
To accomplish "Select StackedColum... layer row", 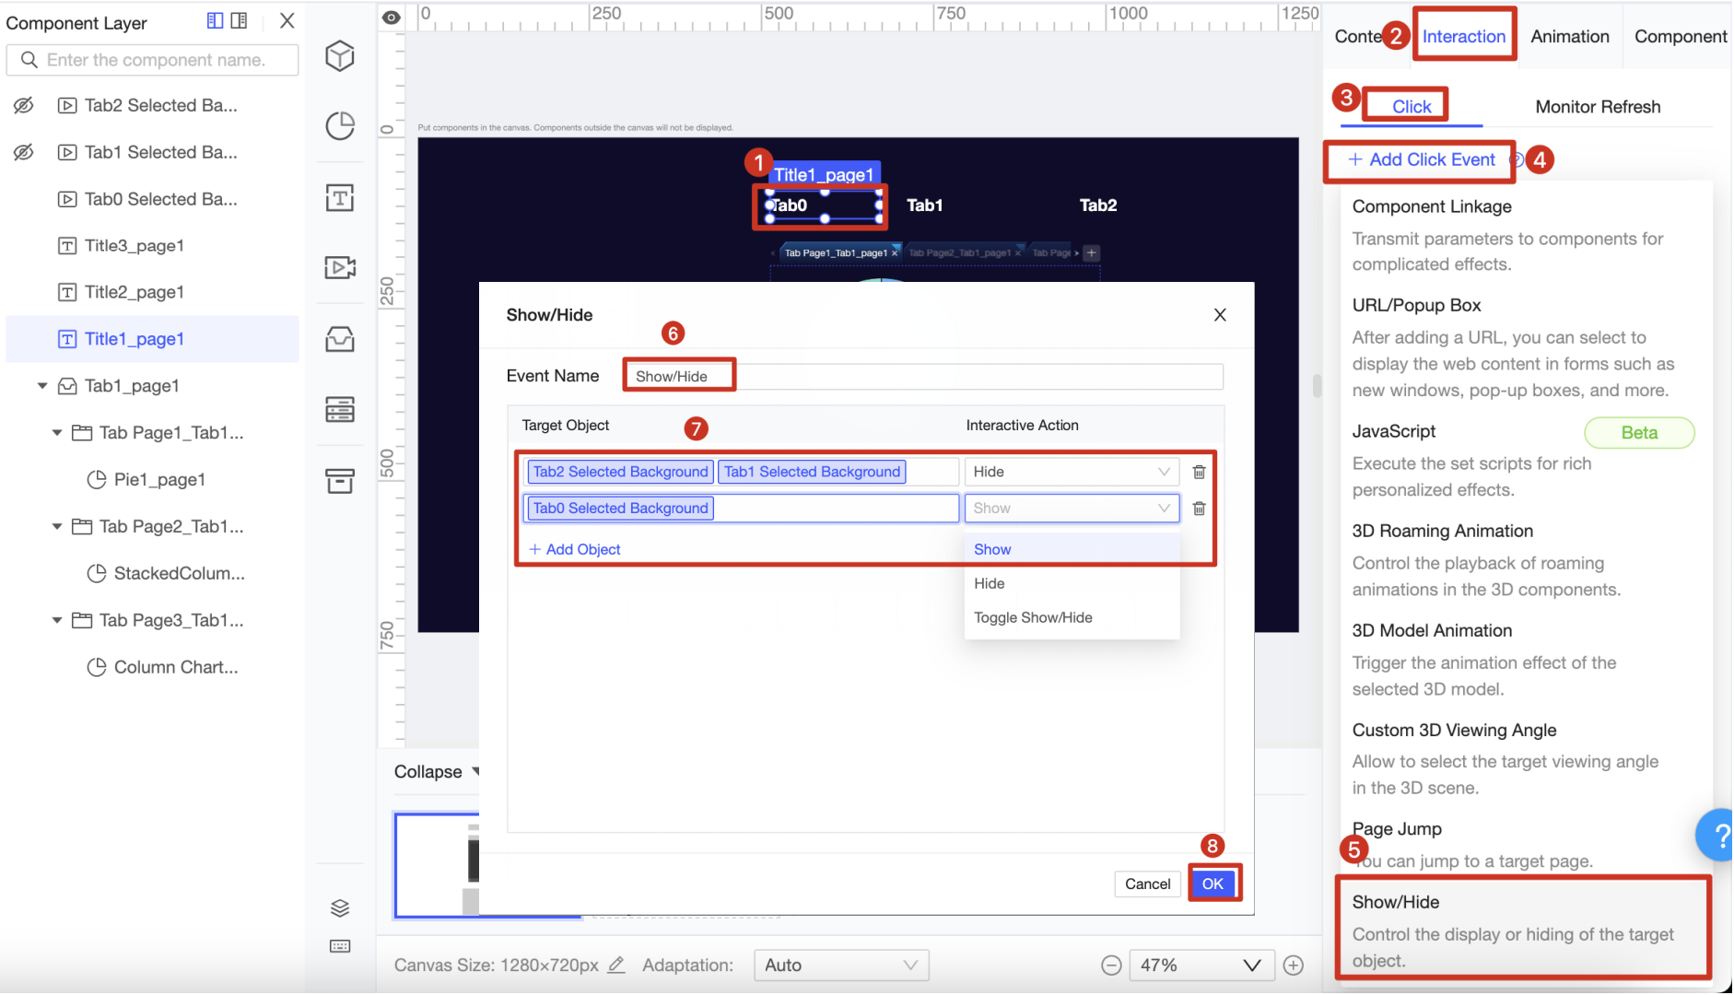I will [x=152, y=574].
